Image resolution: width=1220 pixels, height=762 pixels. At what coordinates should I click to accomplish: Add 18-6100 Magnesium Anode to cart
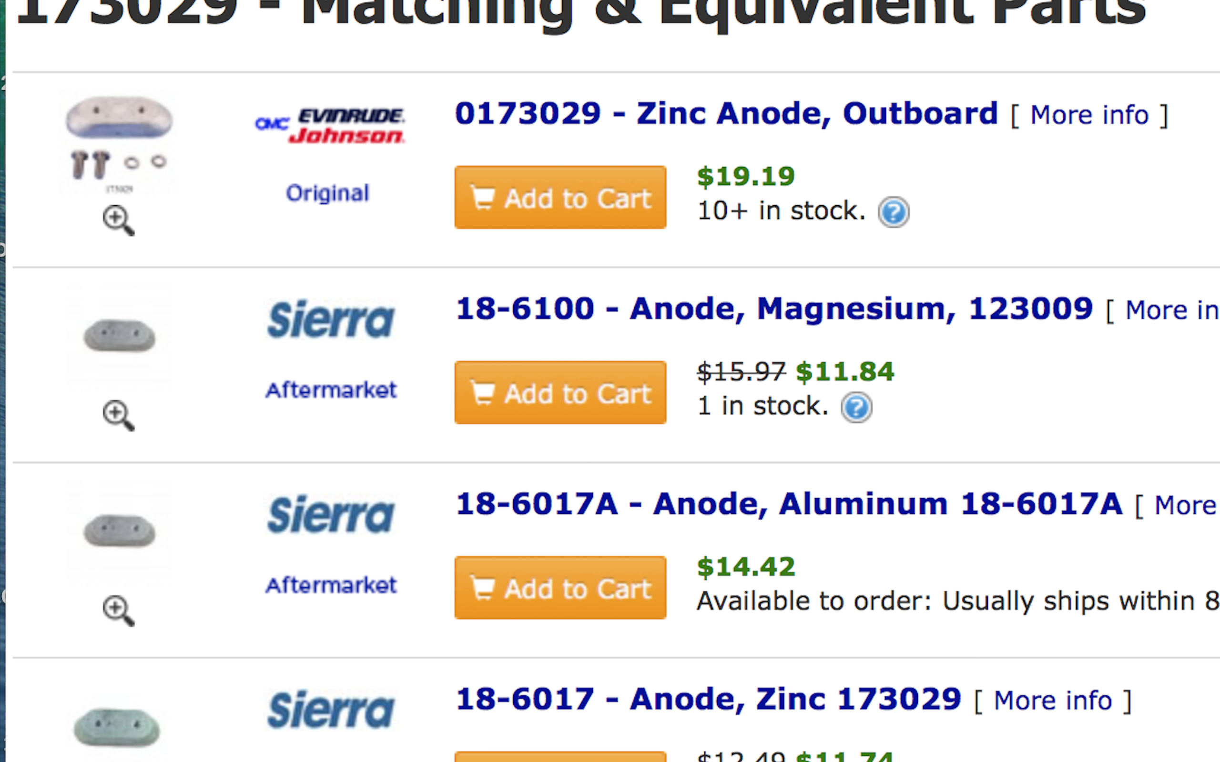560,392
